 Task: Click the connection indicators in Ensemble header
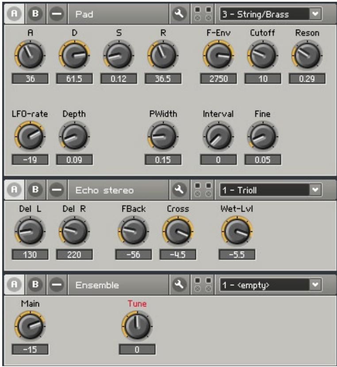[203, 284]
